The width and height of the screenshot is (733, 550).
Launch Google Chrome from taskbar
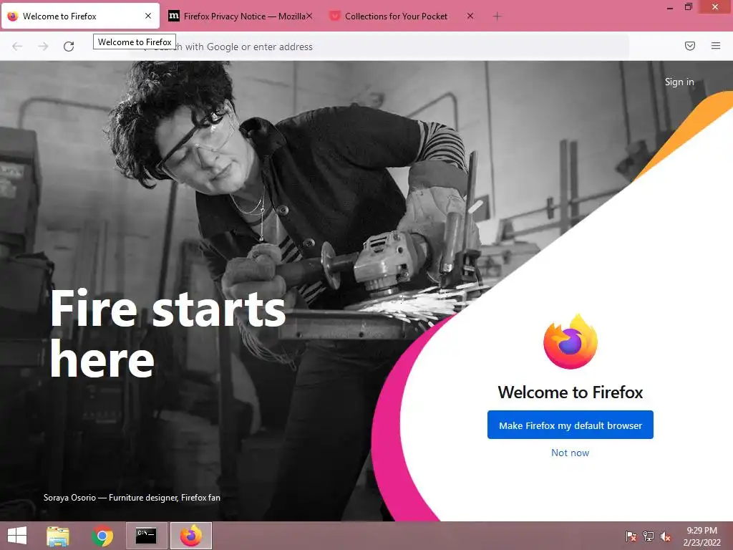pyautogui.click(x=102, y=536)
